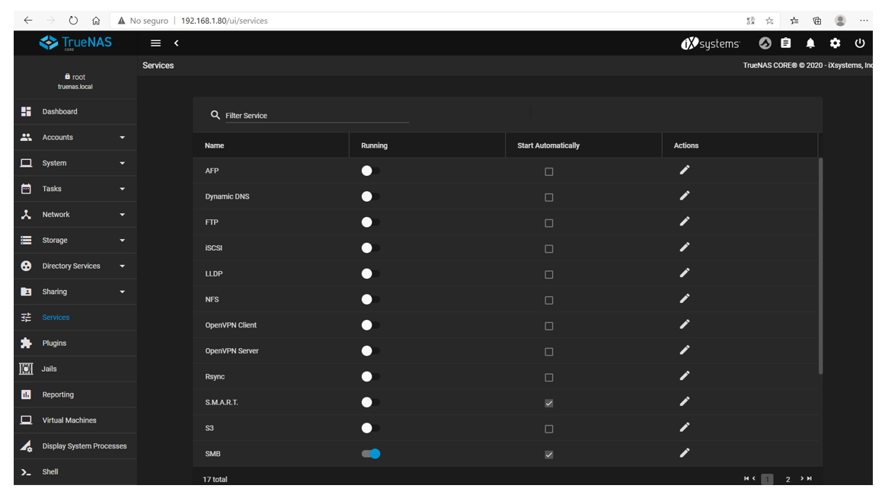
Task: Turn on the AFP running switch
Action: (x=370, y=171)
